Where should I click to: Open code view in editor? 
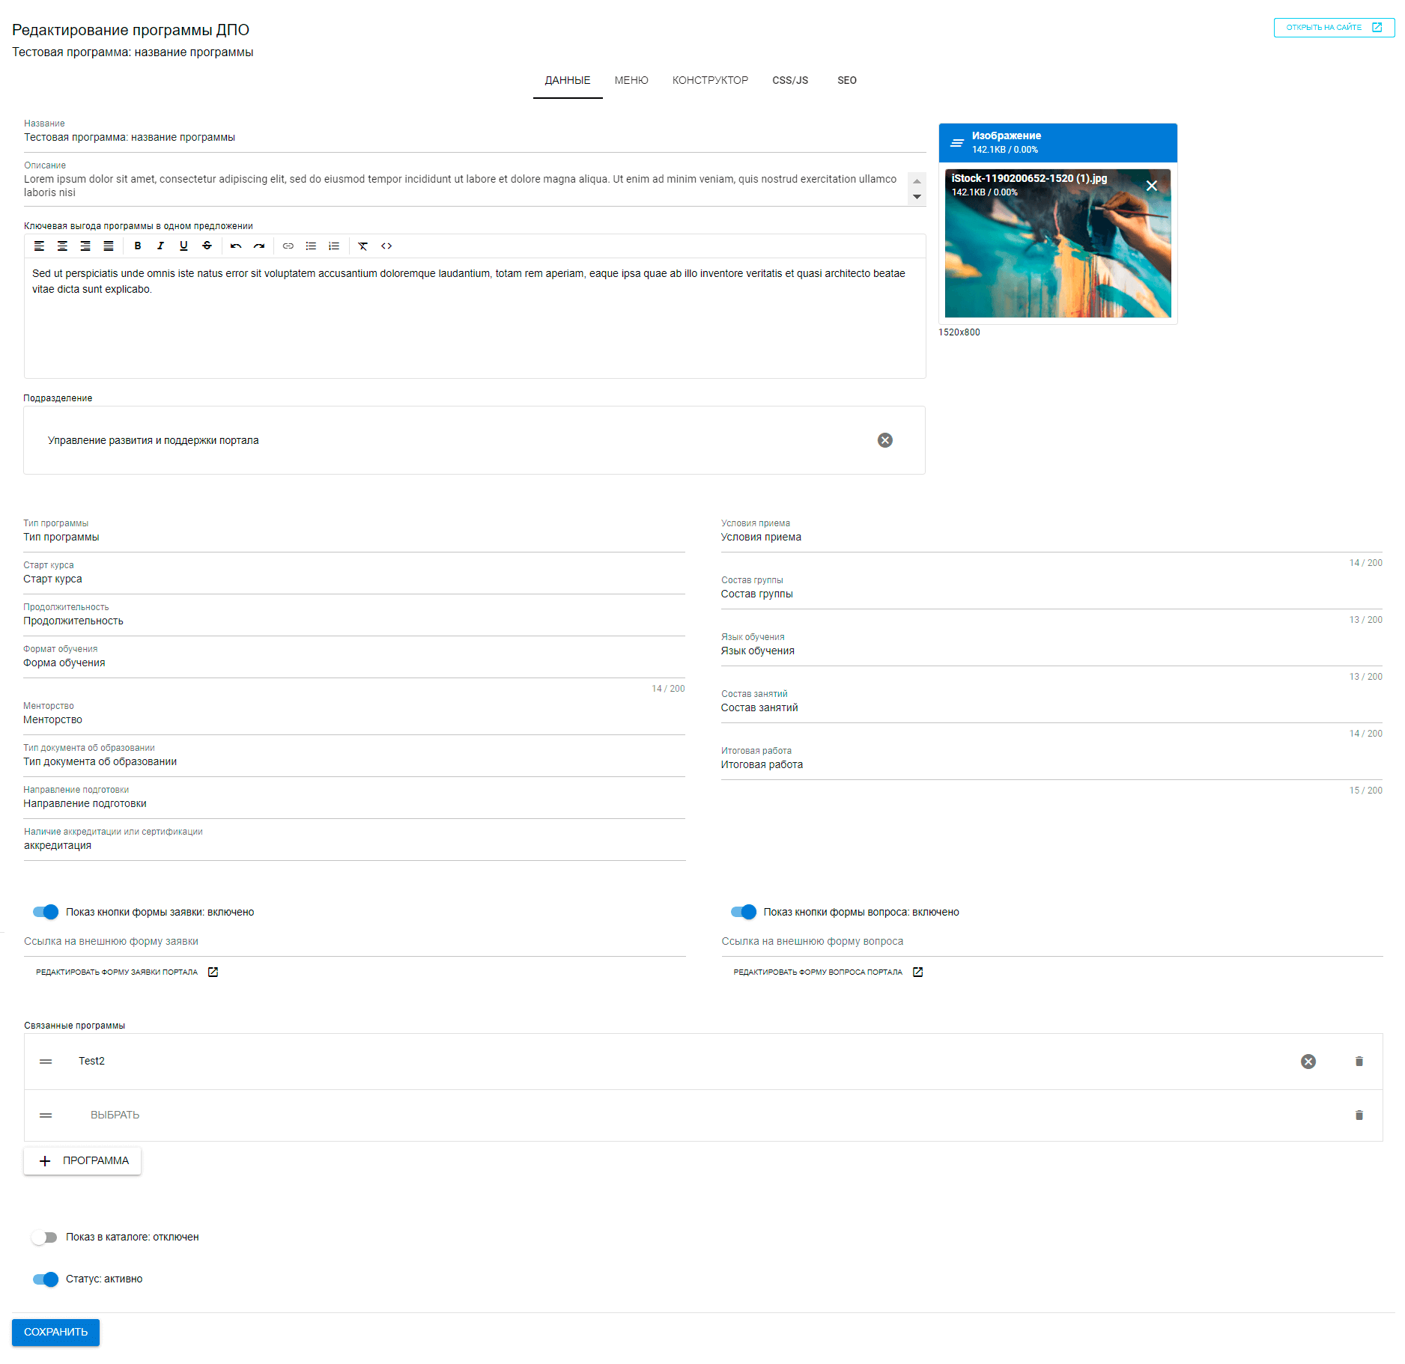pyautogui.click(x=386, y=246)
